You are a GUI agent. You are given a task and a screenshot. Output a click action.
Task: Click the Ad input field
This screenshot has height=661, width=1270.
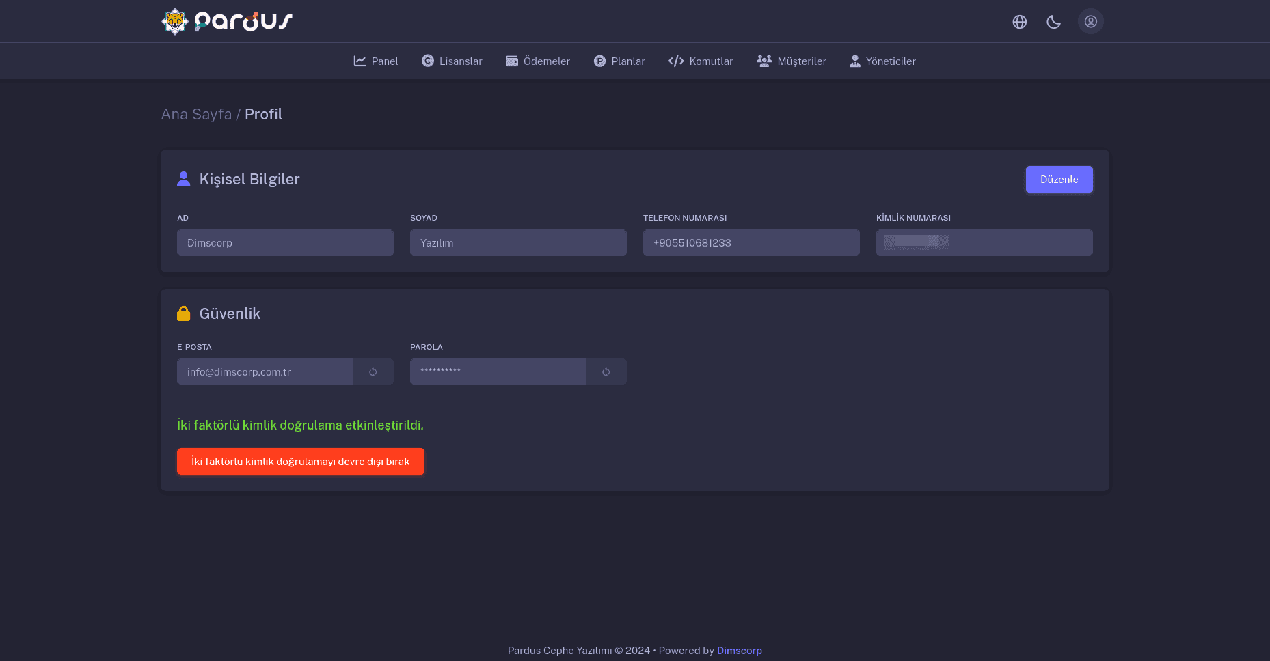click(x=285, y=243)
